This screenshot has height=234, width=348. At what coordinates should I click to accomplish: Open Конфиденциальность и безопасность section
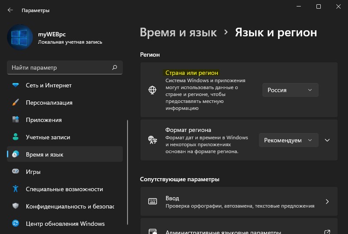(65, 206)
